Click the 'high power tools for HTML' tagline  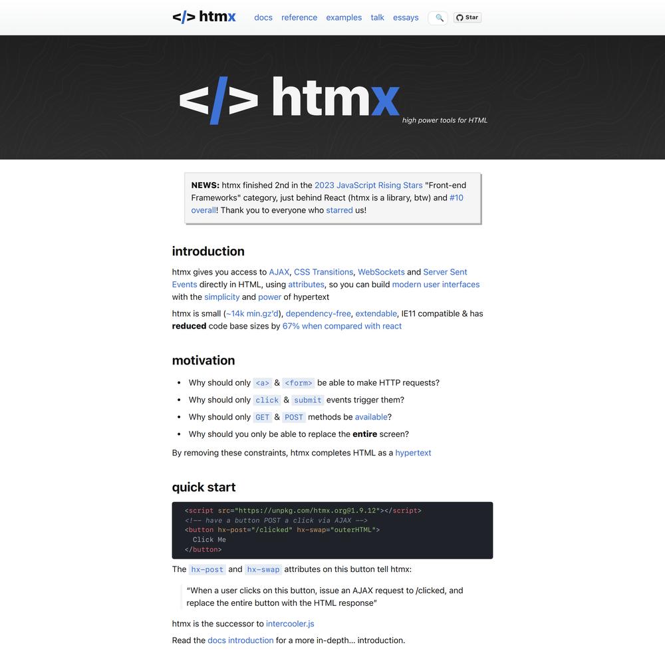[444, 120]
